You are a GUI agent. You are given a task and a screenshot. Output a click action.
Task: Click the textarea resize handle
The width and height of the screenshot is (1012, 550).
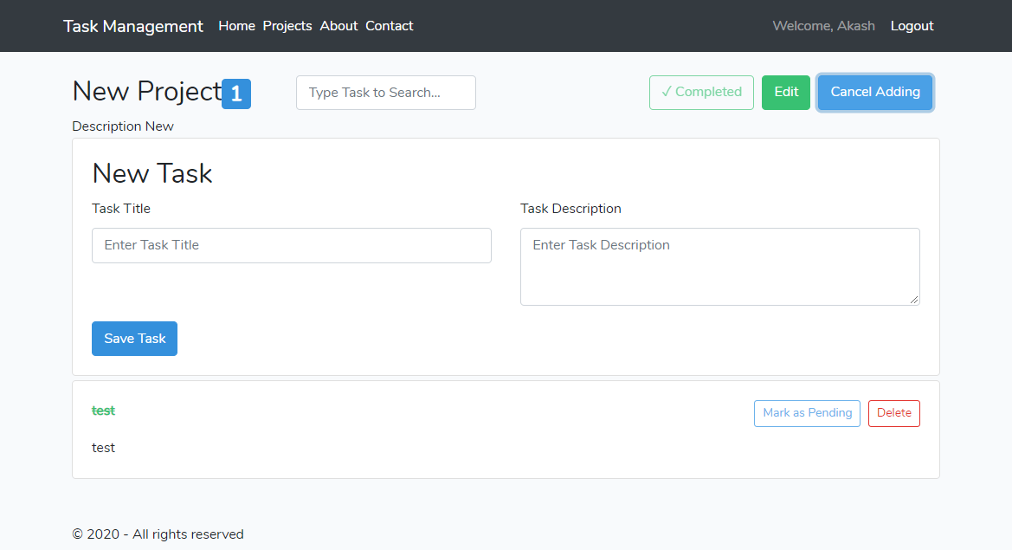pos(914,300)
